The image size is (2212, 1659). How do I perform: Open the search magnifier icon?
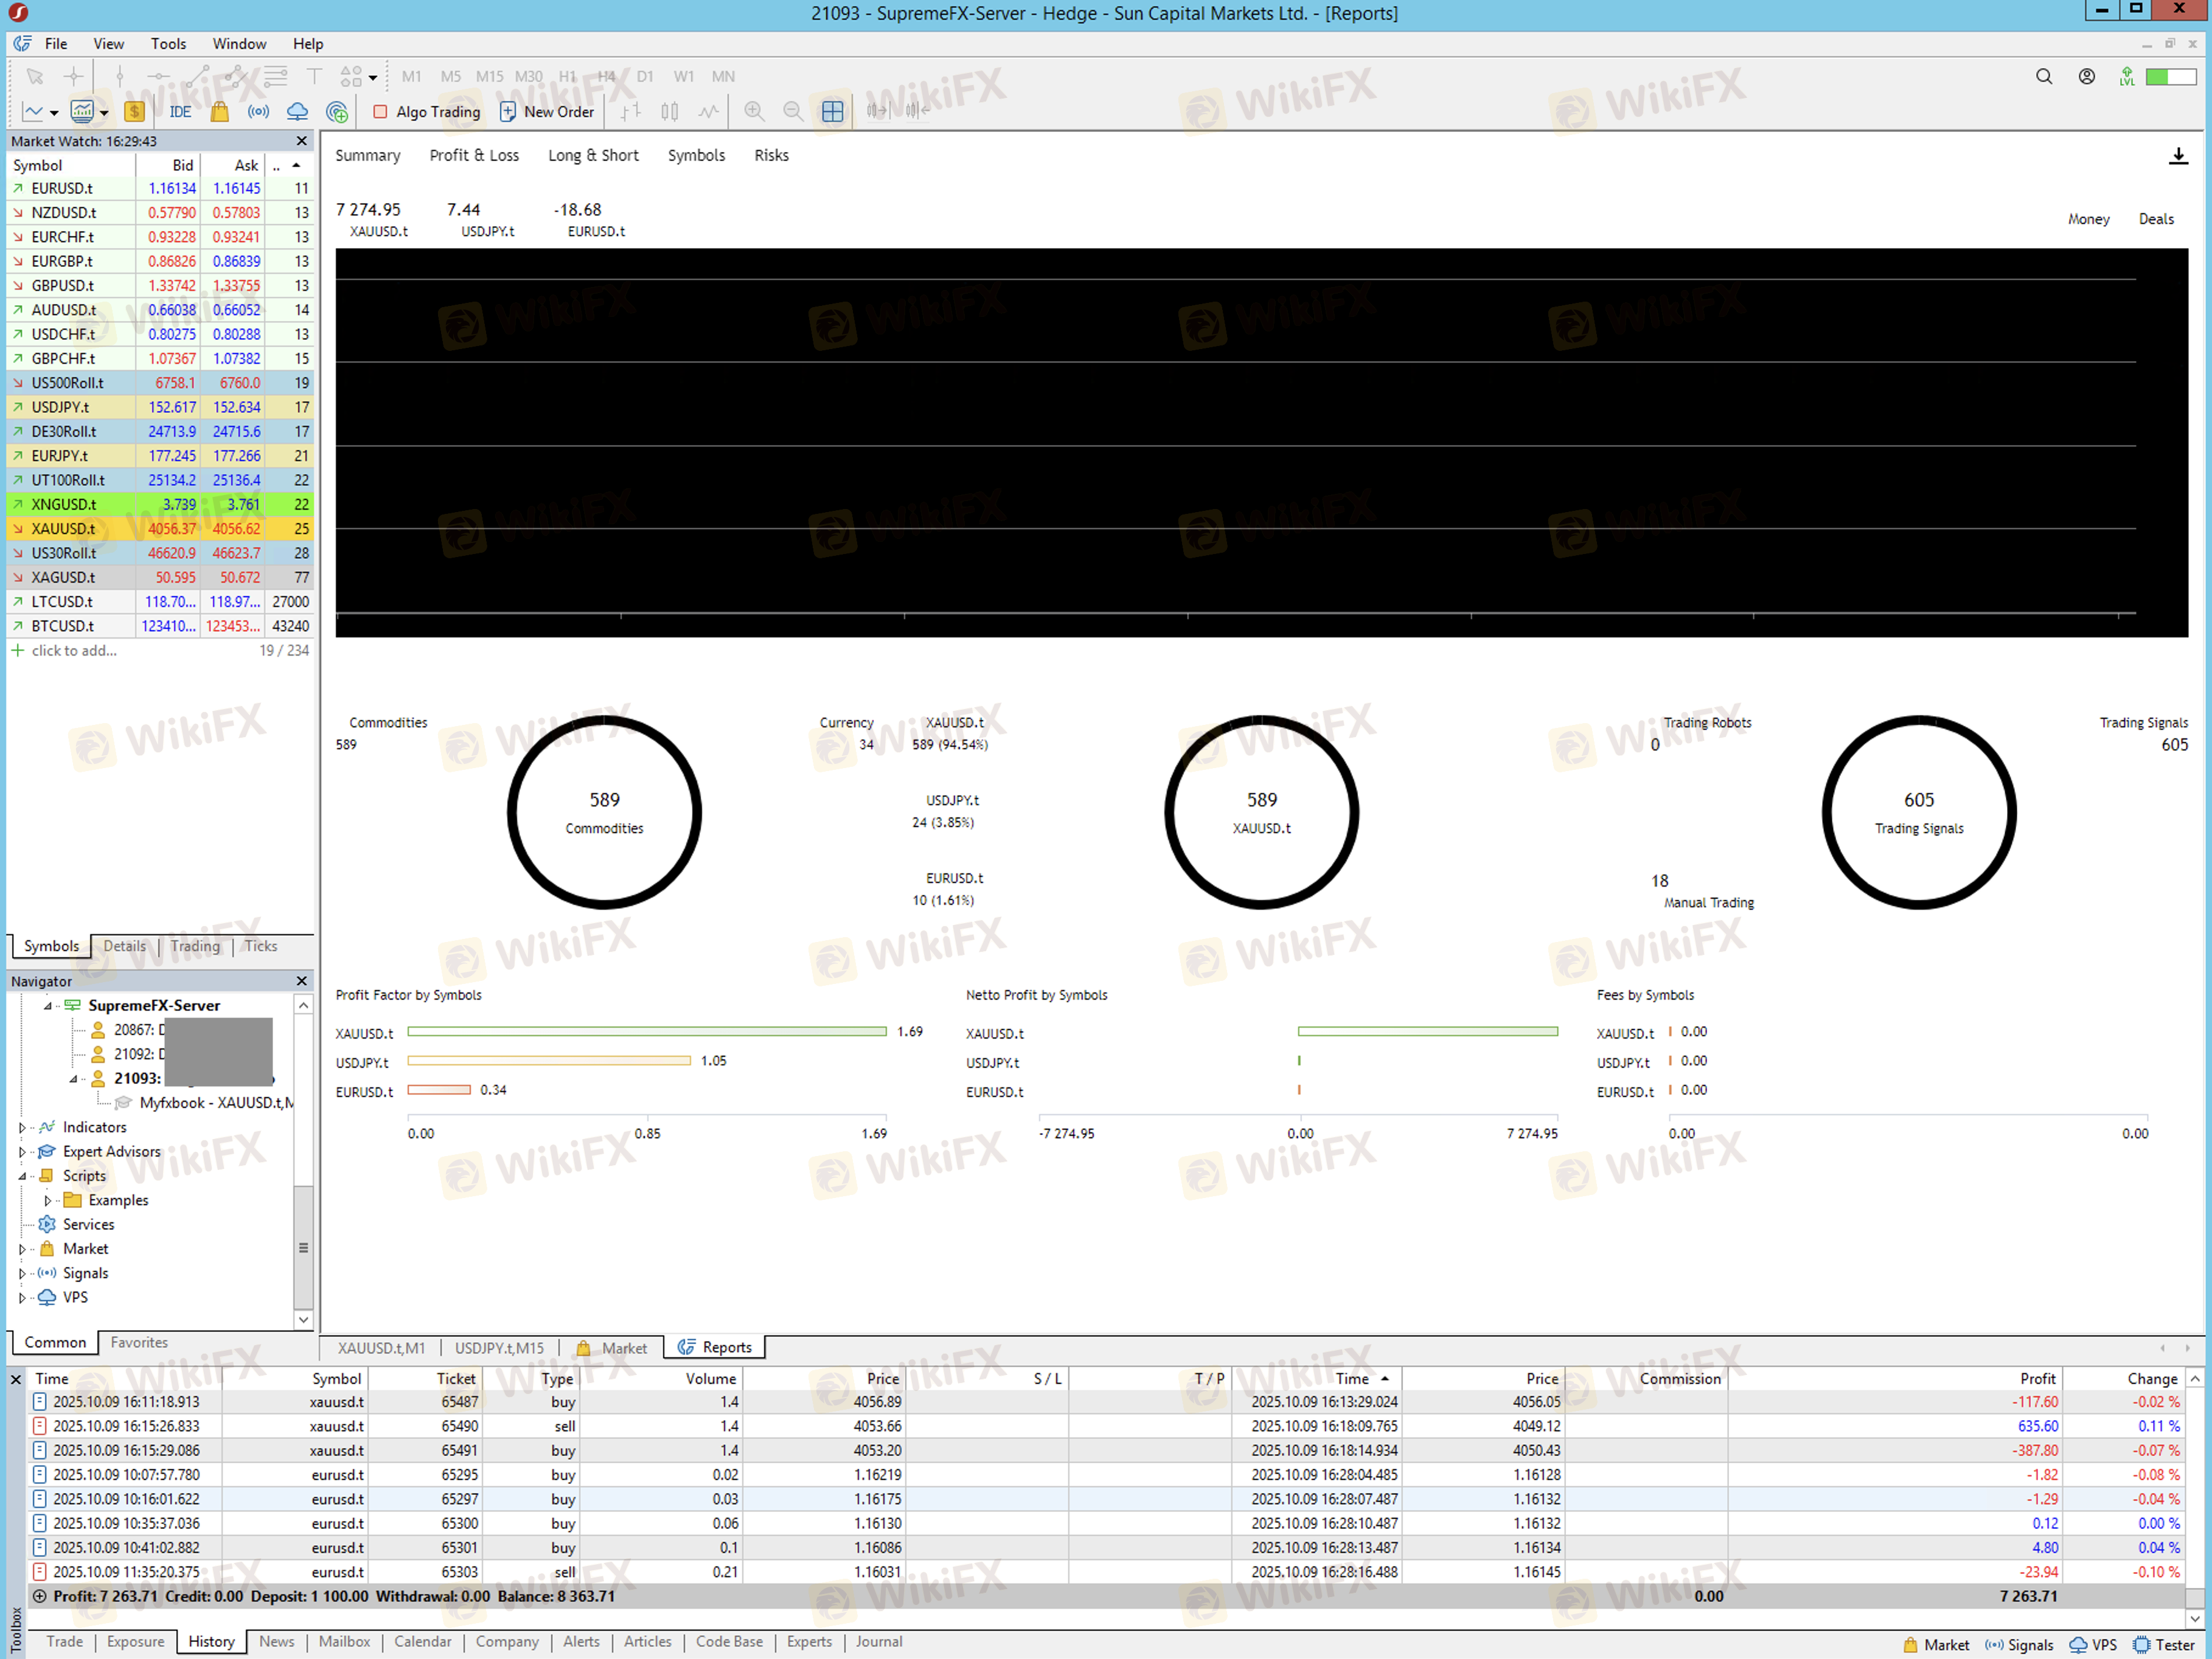tap(2043, 77)
